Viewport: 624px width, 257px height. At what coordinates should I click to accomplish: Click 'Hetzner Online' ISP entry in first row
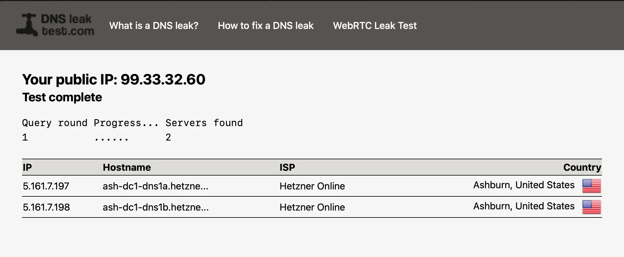[312, 186]
